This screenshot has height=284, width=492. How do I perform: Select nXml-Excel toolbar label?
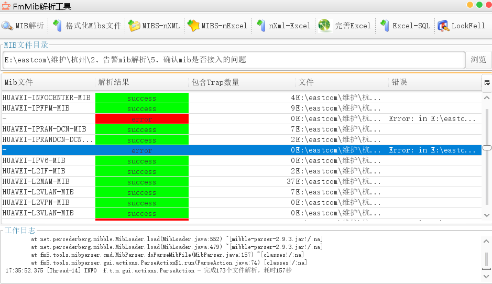290,26
